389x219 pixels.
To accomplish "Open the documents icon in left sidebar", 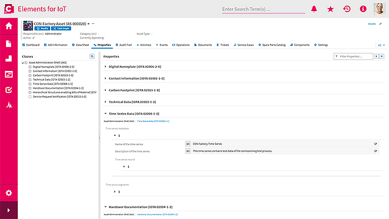I will click(9, 44).
